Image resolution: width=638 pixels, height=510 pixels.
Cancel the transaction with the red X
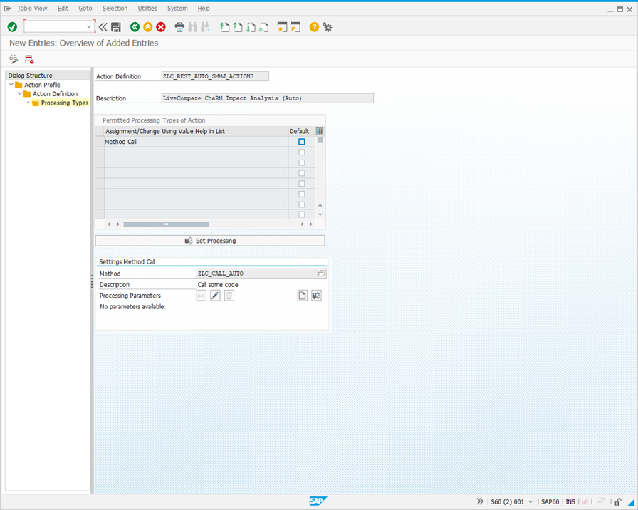point(160,26)
